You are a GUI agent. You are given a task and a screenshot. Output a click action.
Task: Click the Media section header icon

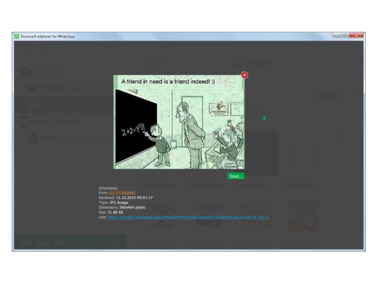point(236,63)
